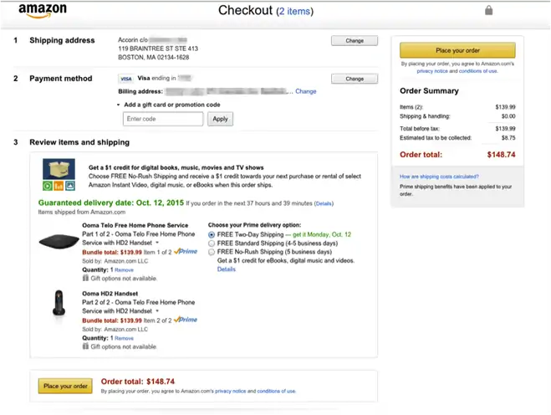The height and width of the screenshot is (415, 551).
Task: Click the Prime logo for item 2 of 2
Action: click(185, 320)
